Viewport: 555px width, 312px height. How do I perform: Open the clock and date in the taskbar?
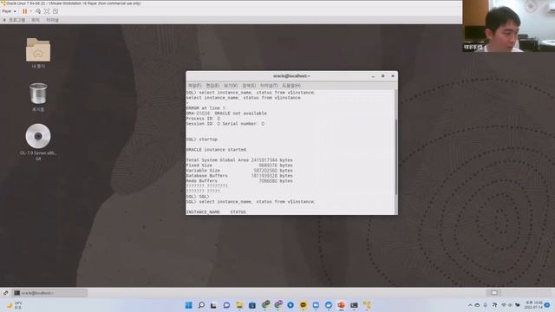(x=533, y=305)
